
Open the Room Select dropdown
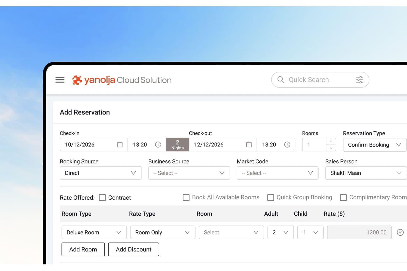(231, 232)
